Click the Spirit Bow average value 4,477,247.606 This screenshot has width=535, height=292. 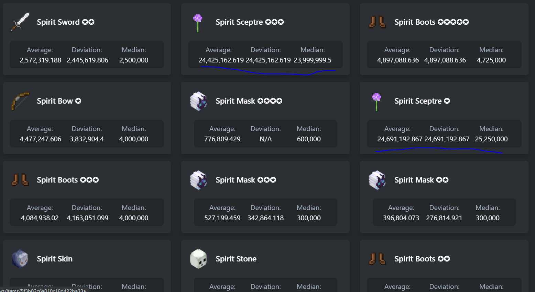coord(41,139)
